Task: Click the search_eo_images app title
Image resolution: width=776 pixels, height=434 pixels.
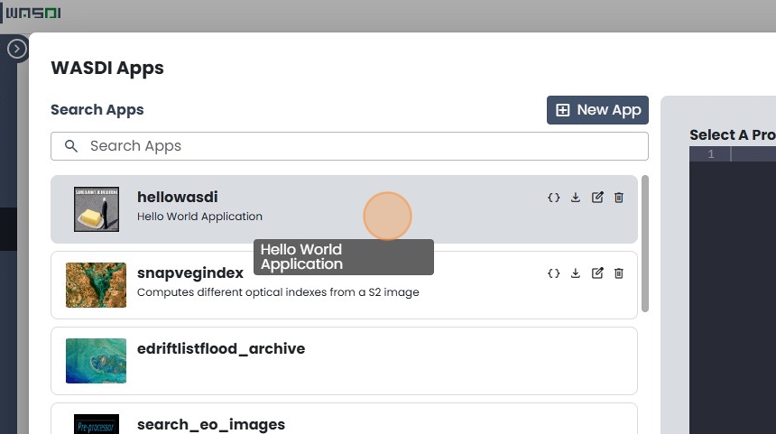Action: pyautogui.click(x=211, y=424)
